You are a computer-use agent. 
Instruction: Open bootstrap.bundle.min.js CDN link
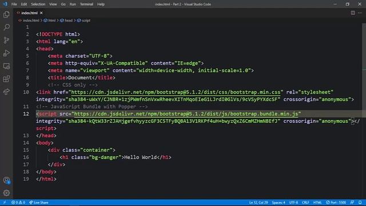click(186, 114)
